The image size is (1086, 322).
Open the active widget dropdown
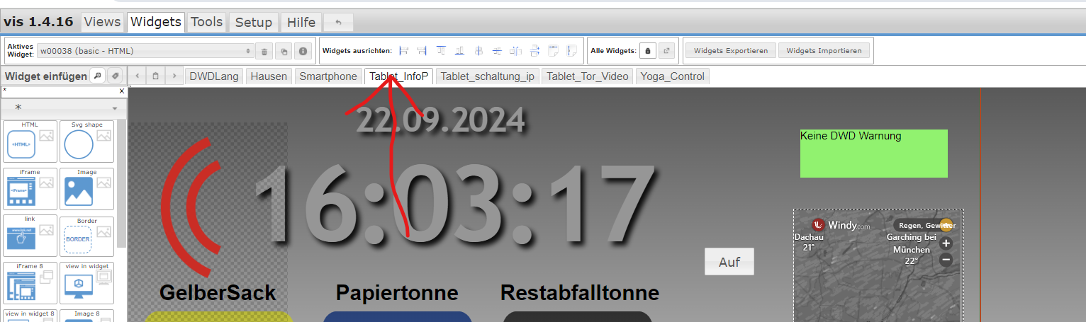[145, 51]
